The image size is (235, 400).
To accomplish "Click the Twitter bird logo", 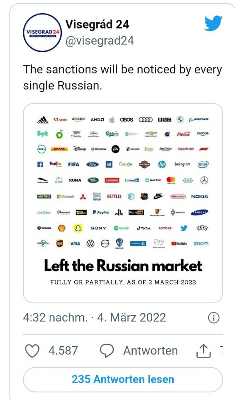I will [x=213, y=23].
